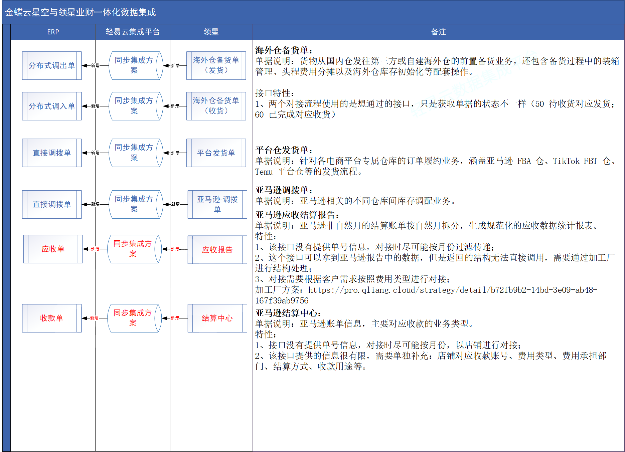Click the 分布式调入单 process box
Screen dimensions: 625x452
point(52,106)
